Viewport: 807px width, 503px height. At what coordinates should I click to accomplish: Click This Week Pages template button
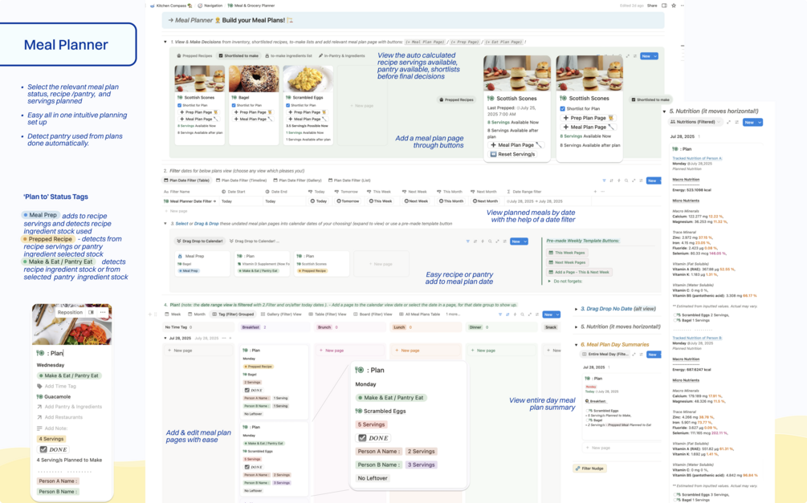coord(567,253)
